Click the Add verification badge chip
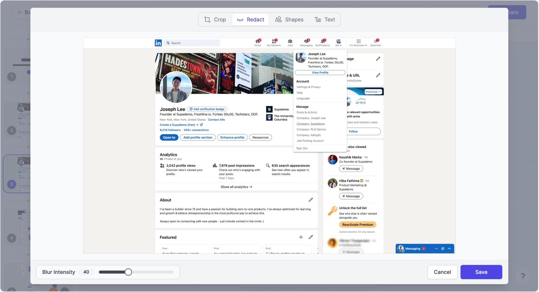539x292 pixels. pyautogui.click(x=207, y=109)
